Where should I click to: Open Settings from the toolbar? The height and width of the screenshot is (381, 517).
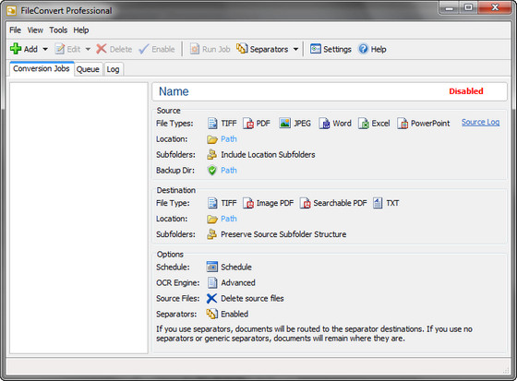coord(331,49)
